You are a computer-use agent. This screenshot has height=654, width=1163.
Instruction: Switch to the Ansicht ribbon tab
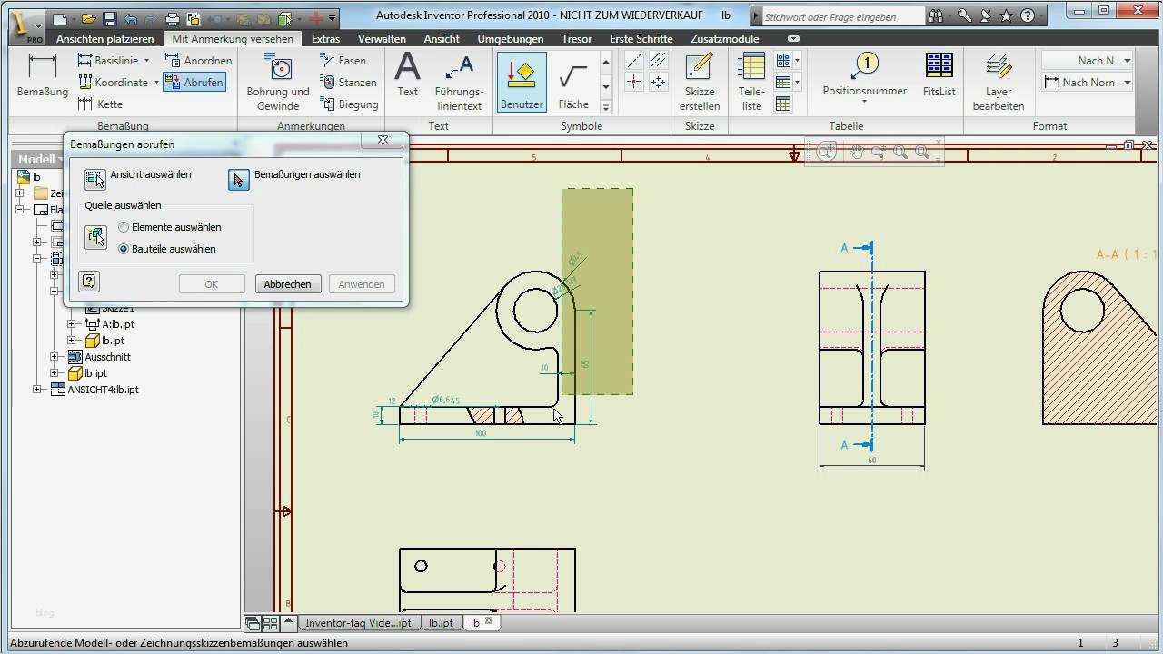tap(442, 39)
